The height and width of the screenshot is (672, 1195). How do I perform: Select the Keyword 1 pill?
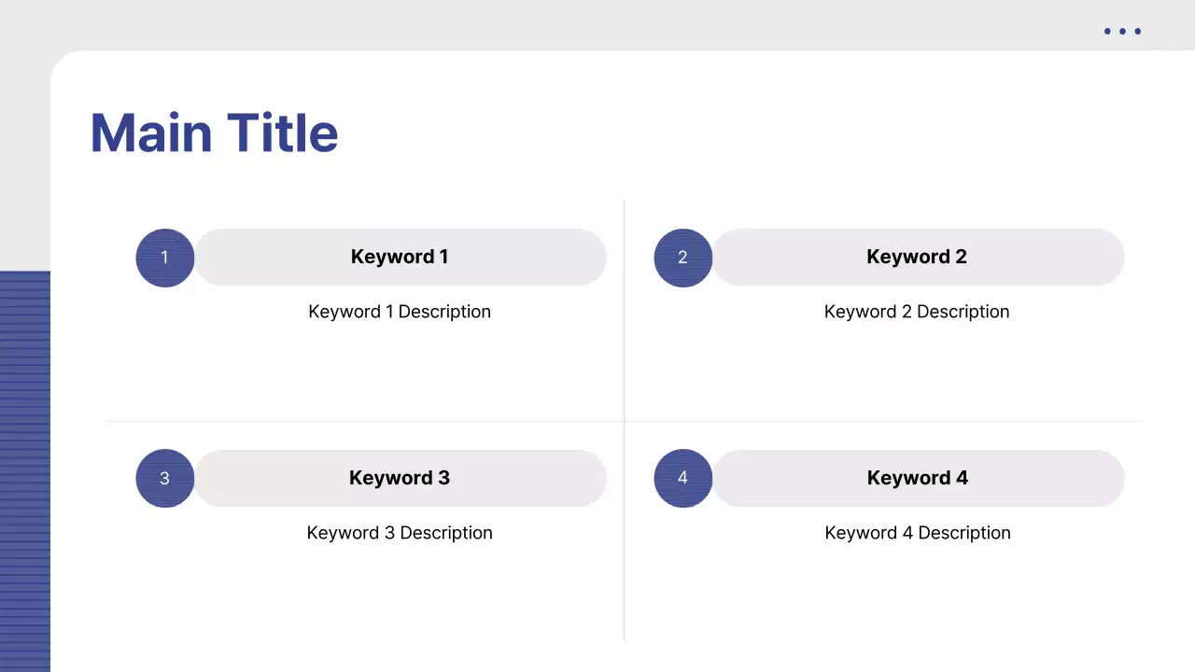[x=400, y=257]
